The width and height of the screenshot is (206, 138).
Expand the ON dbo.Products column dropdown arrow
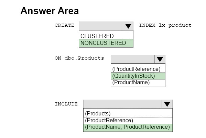click(160, 59)
